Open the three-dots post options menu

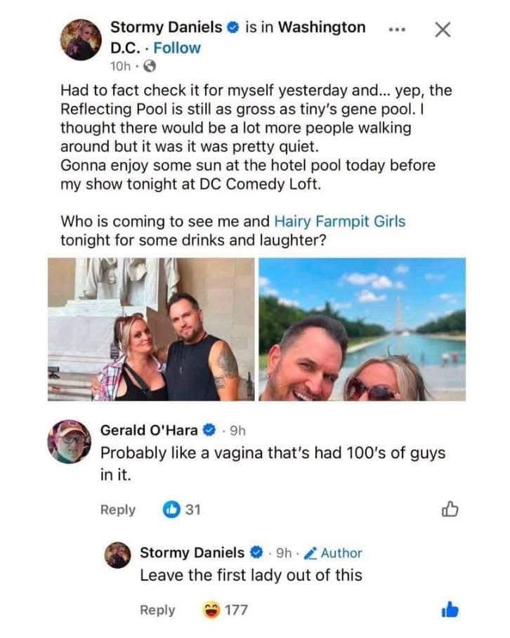point(397,30)
